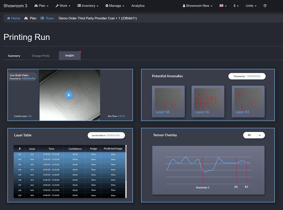
Task: Click See Full Table in Addiguru button
Action: [106, 135]
